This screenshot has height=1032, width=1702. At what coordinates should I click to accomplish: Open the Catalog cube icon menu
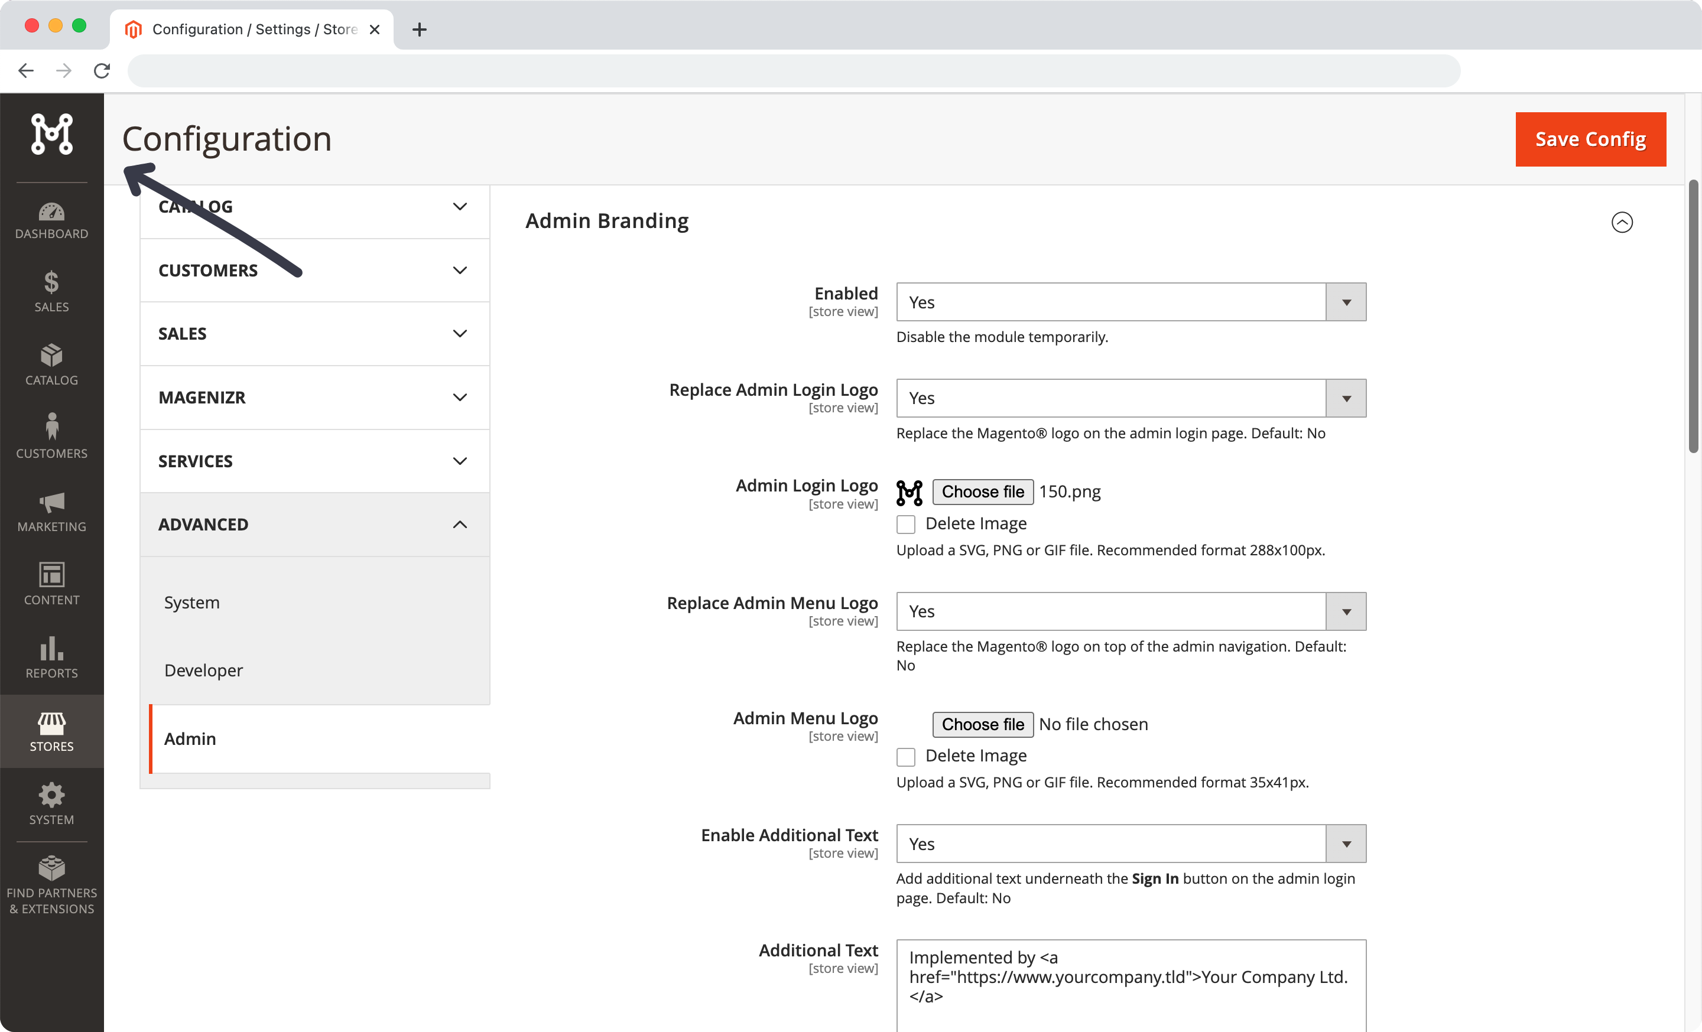52,365
